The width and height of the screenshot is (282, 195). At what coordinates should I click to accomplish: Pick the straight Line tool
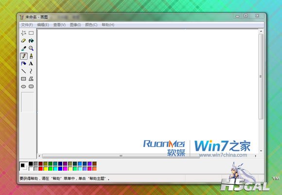pos(23,71)
